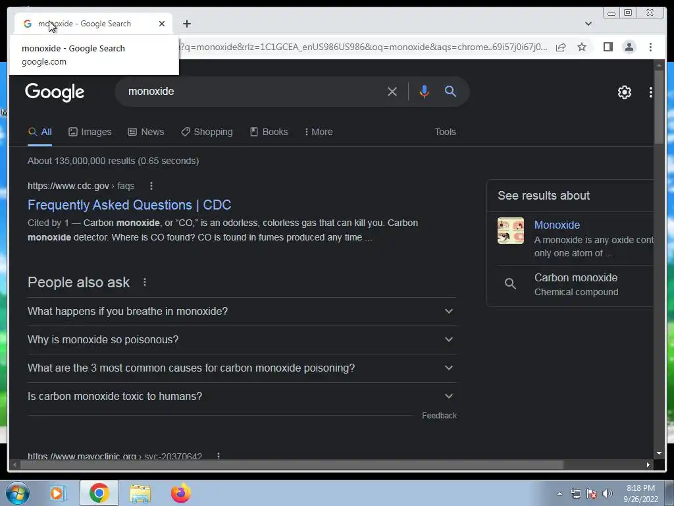This screenshot has width=674, height=506.
Task: Open the Google apps dots menu beside the gear
Action: [x=650, y=92]
